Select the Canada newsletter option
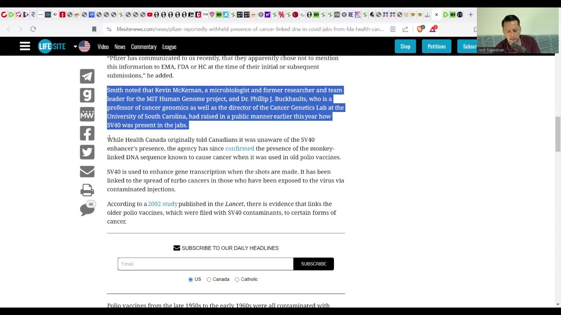The height and width of the screenshot is (315, 561). click(x=209, y=279)
